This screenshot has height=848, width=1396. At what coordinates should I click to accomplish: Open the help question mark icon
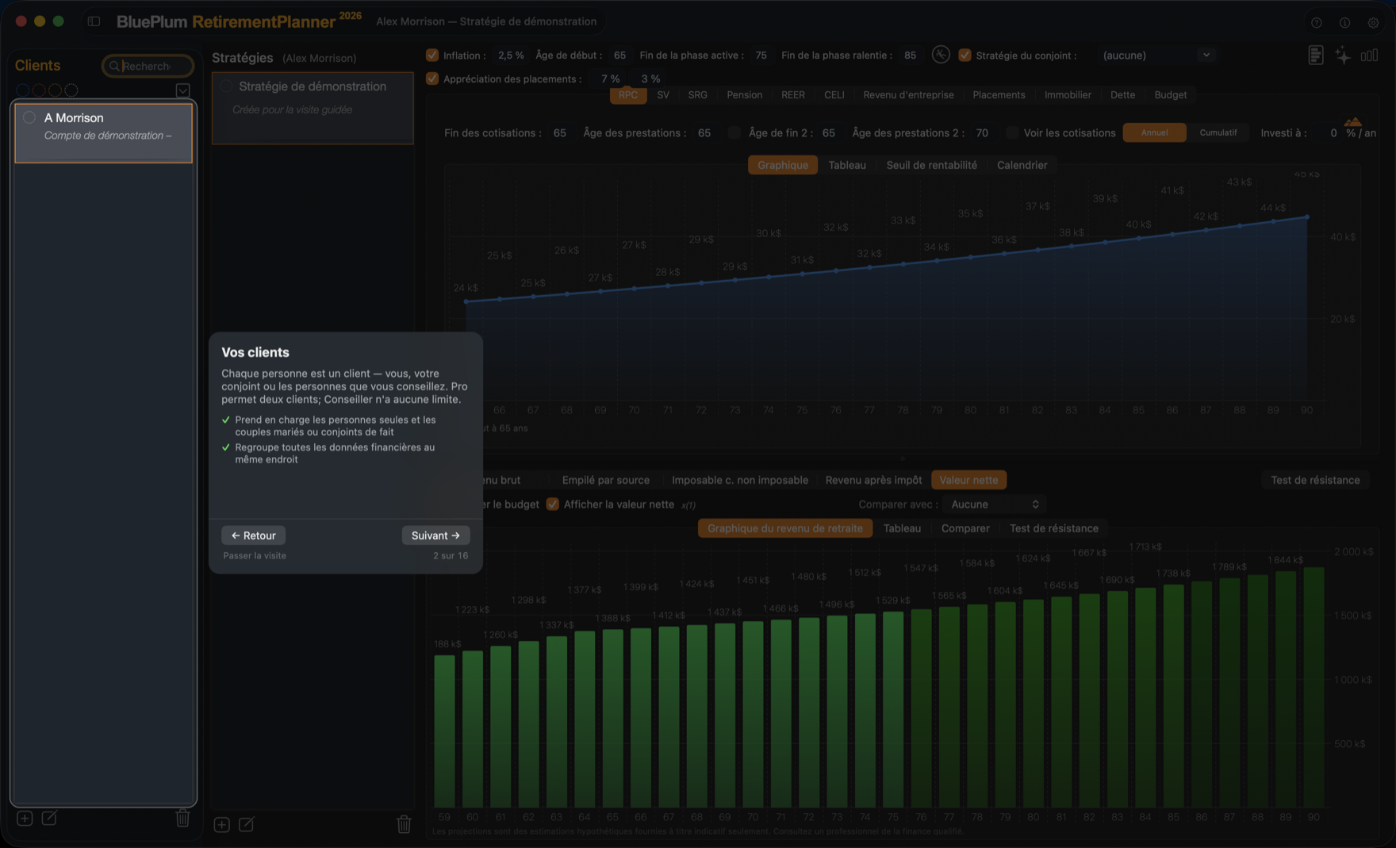(x=1316, y=23)
